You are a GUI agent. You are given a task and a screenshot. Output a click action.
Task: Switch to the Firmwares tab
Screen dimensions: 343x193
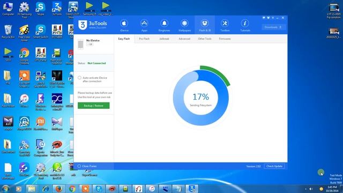coord(225,39)
